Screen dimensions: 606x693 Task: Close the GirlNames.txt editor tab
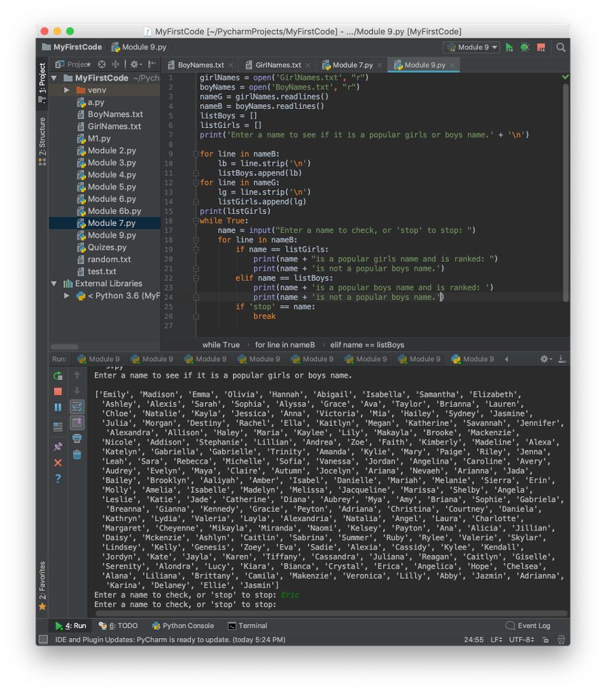(x=307, y=65)
